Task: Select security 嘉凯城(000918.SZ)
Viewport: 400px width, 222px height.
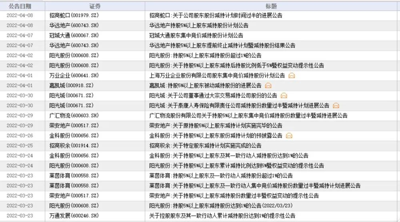Action: click(x=71, y=86)
